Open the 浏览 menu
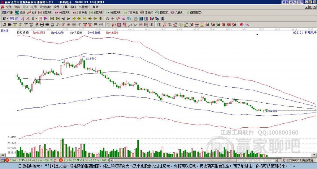Image resolution: width=317 pixels, height=169 pixels. click(x=17, y=7)
